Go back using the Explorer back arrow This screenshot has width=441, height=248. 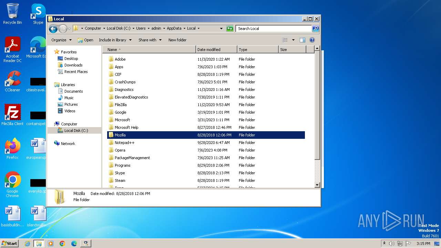point(53,29)
